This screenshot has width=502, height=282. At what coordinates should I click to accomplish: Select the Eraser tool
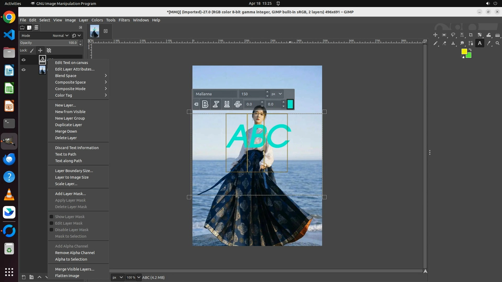click(444, 43)
